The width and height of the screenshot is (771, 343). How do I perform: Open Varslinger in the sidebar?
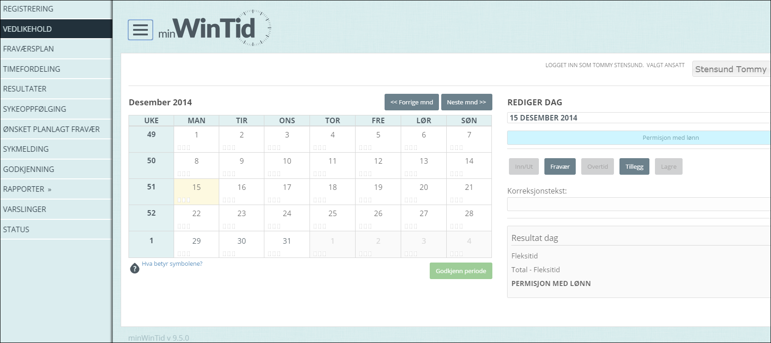[x=56, y=209]
